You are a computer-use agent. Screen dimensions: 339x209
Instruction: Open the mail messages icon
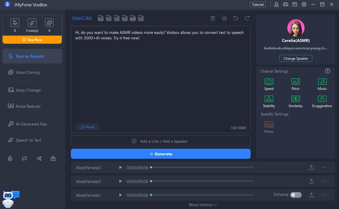point(295,4)
